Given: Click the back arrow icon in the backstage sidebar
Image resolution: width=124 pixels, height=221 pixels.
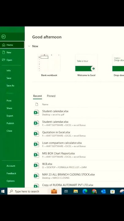Looking at the screenshot, I should coord(3,37).
